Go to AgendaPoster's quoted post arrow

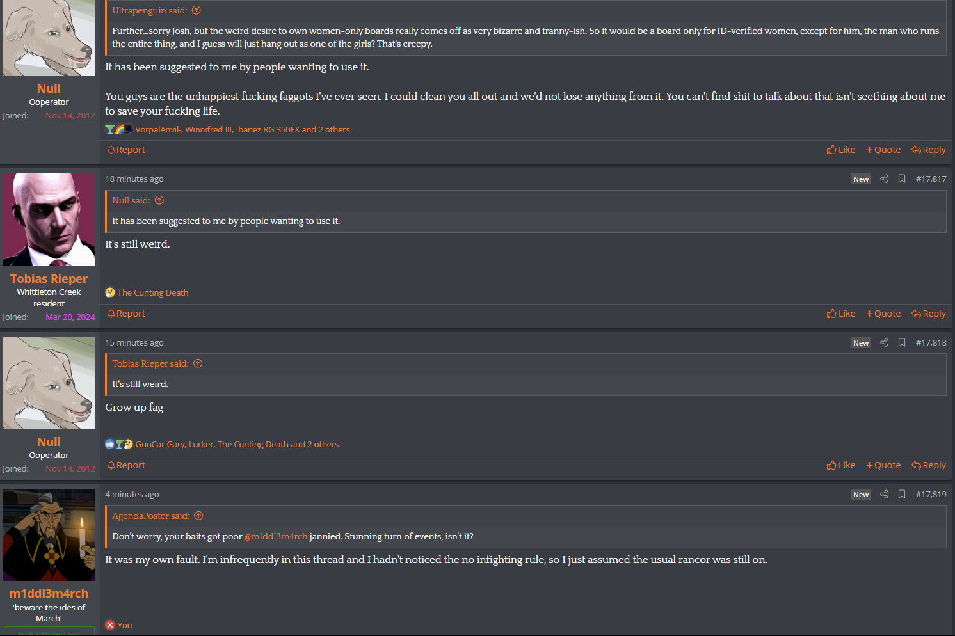[198, 516]
